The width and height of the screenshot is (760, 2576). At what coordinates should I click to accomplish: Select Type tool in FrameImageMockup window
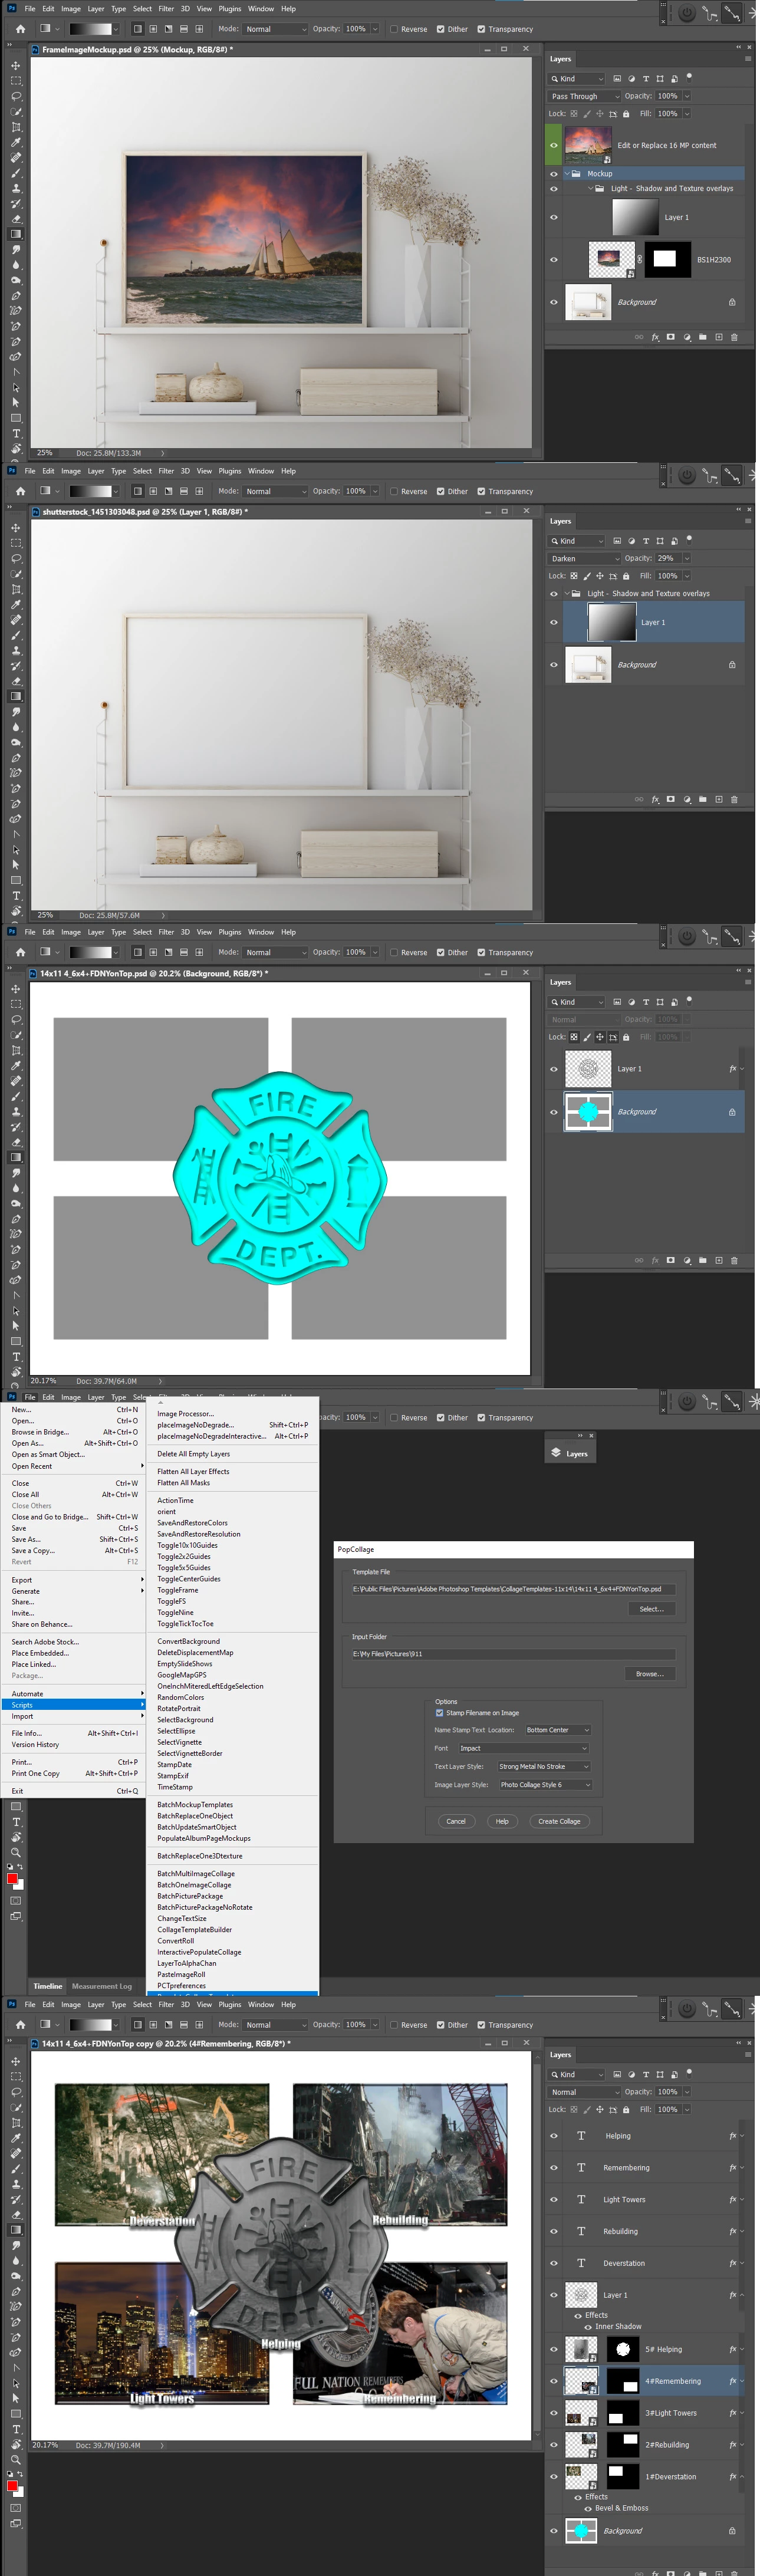[15, 434]
